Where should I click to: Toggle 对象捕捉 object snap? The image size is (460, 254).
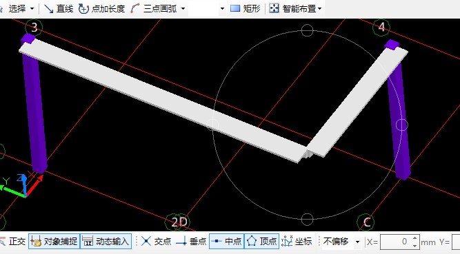[x=54, y=242]
